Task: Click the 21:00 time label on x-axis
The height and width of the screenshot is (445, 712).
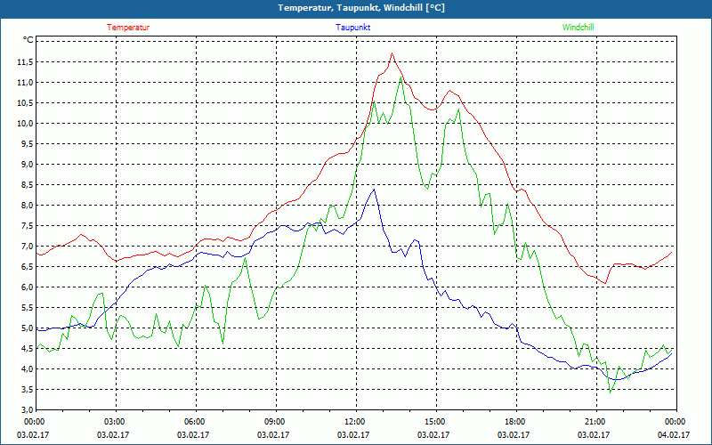Action: coord(595,422)
